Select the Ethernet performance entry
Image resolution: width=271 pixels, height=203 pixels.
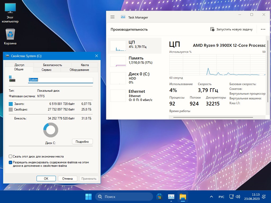click(x=134, y=95)
